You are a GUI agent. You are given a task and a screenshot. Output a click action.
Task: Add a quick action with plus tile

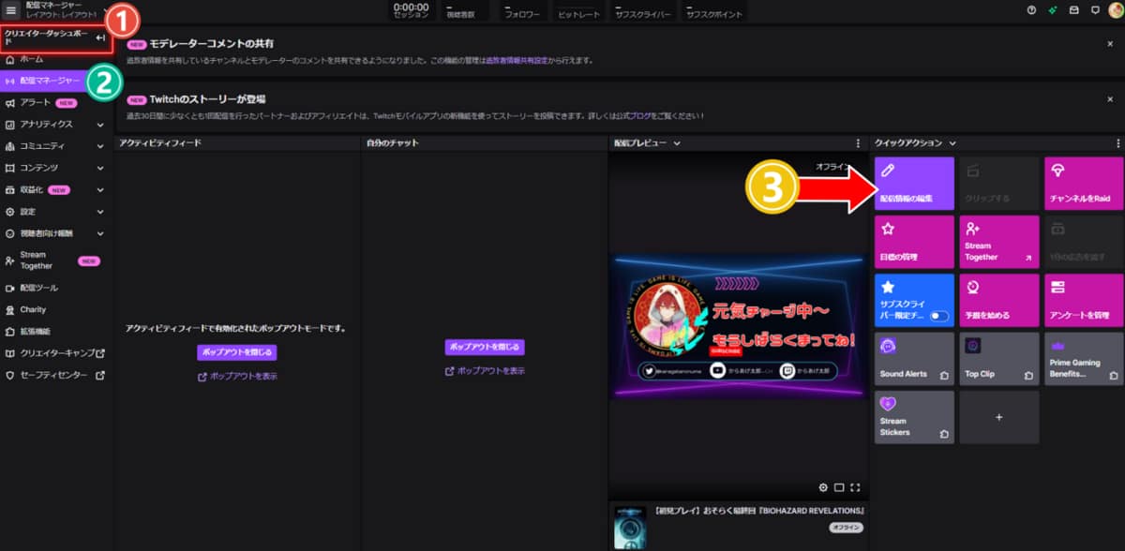[x=998, y=417]
